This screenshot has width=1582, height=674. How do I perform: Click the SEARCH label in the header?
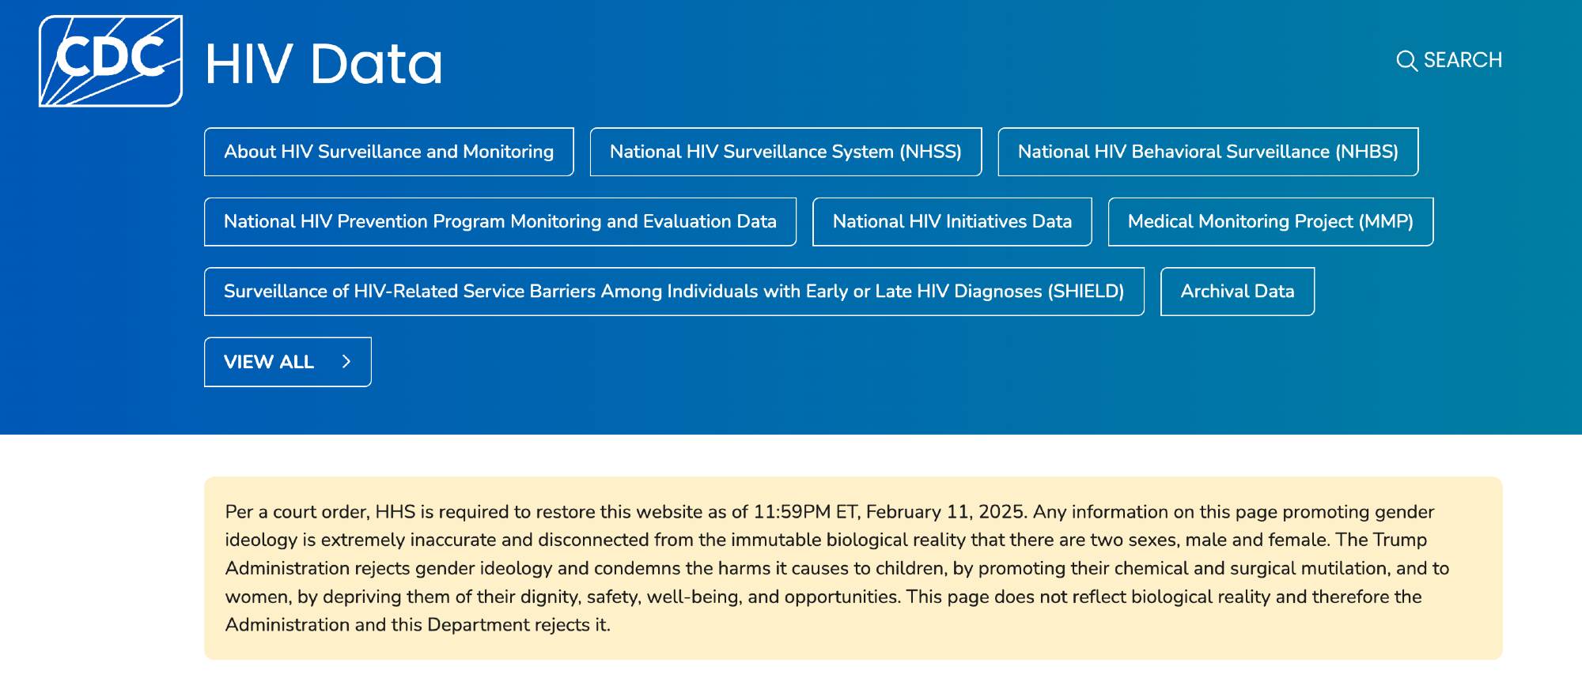pos(1462,60)
